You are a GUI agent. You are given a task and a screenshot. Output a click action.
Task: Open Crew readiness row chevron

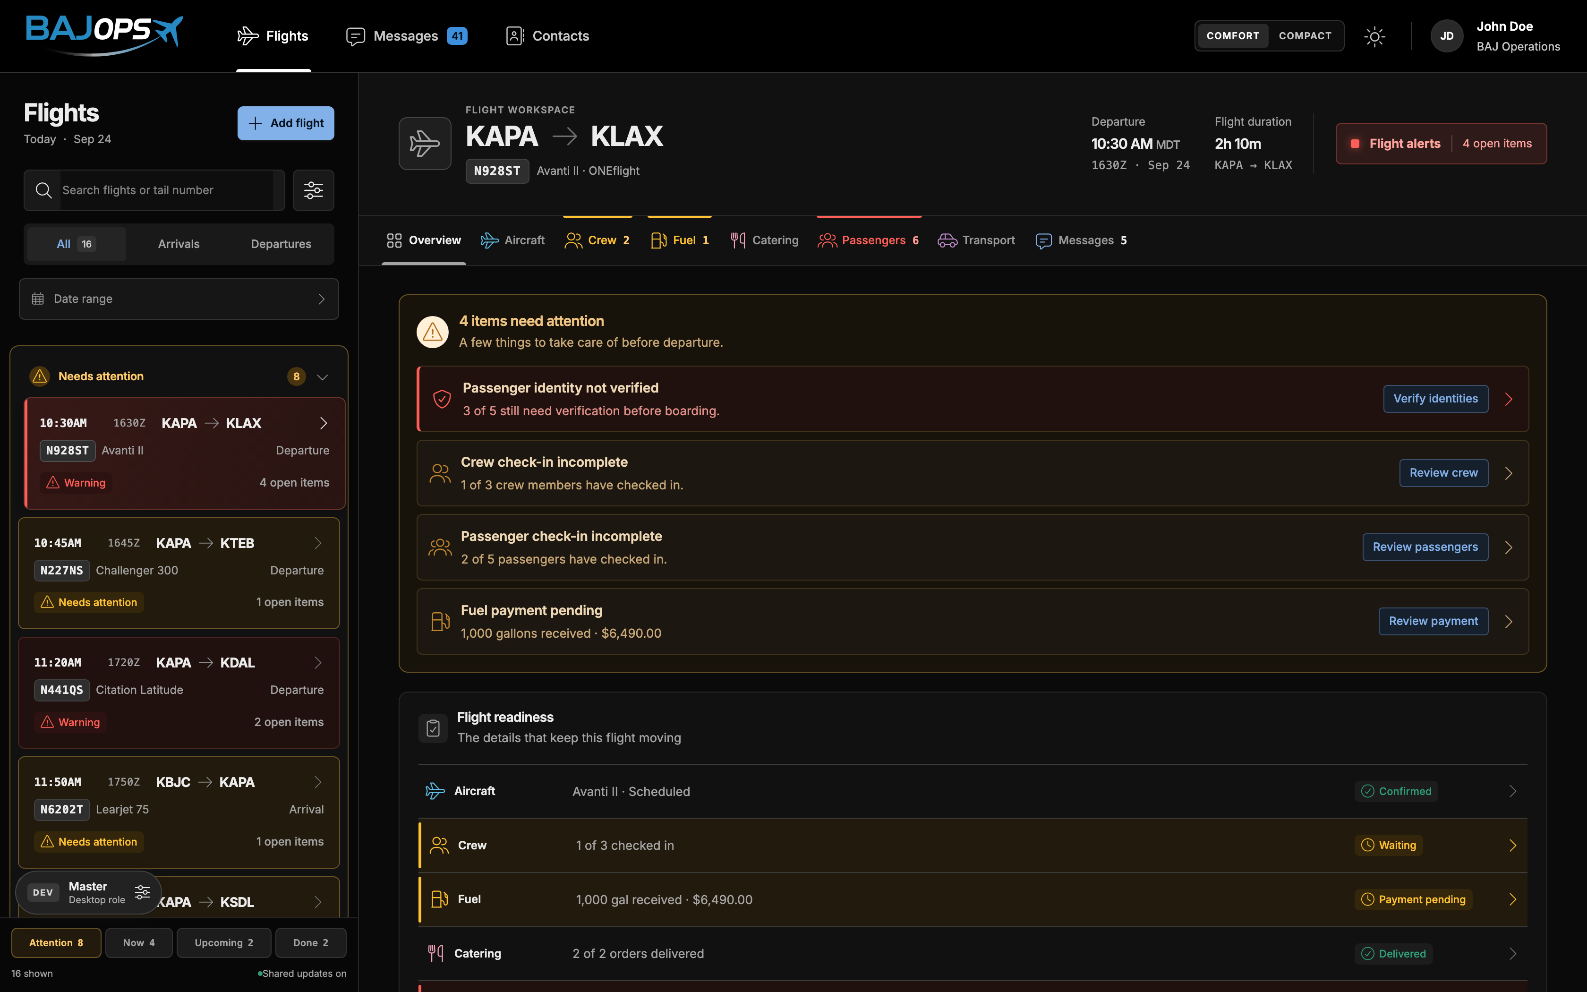coord(1512,846)
